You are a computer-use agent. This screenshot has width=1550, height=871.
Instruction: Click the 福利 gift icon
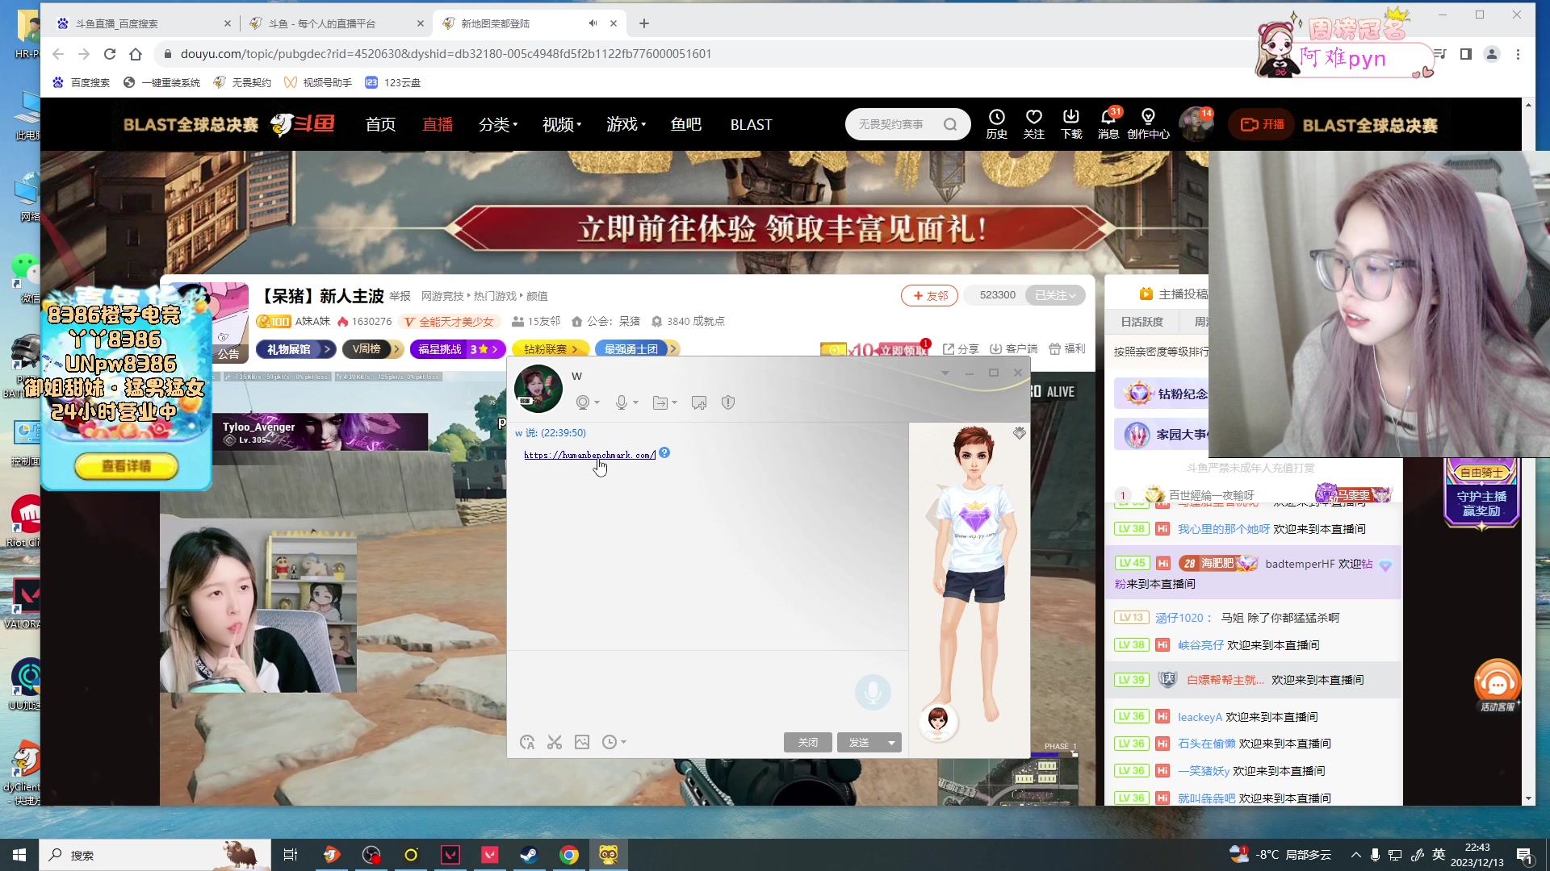pyautogui.click(x=1067, y=349)
